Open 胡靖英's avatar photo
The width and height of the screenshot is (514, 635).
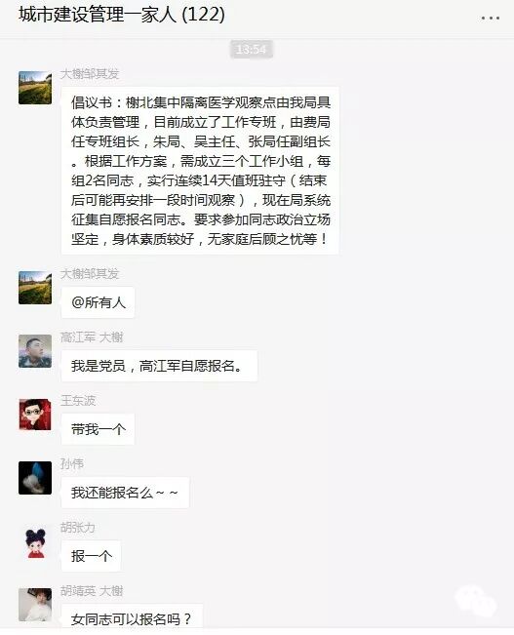(35, 605)
